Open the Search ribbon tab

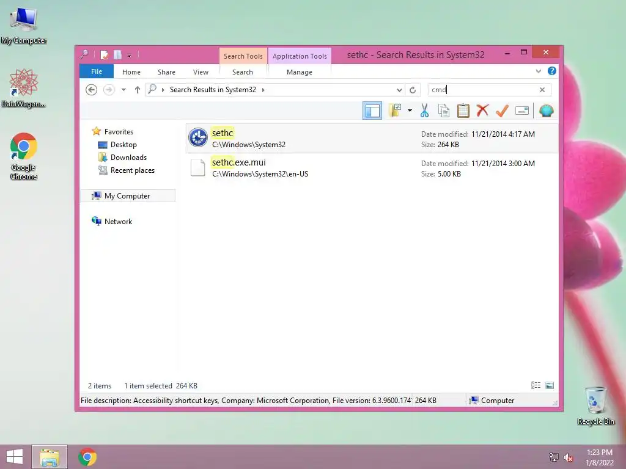point(243,72)
